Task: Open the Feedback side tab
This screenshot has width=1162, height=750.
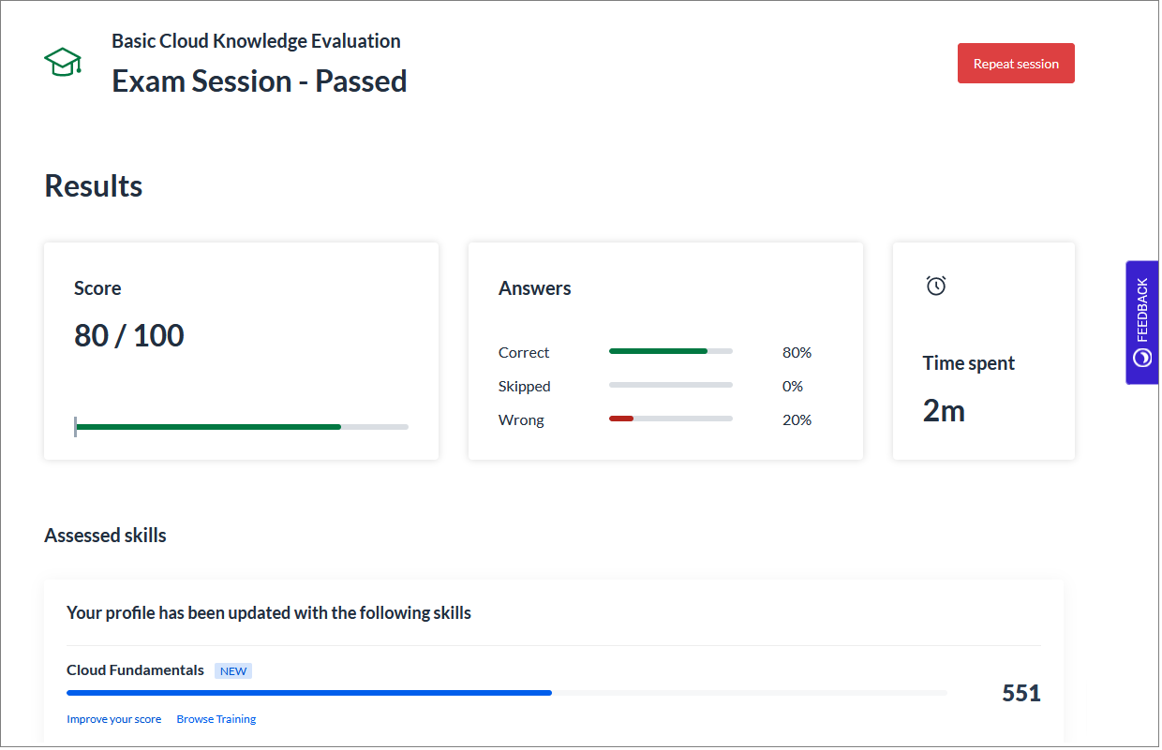Action: (x=1141, y=322)
